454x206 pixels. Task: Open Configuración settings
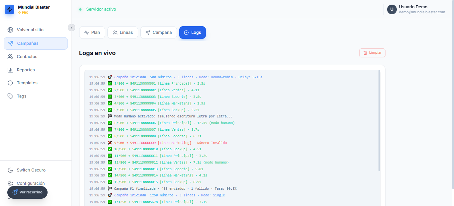click(x=36, y=183)
